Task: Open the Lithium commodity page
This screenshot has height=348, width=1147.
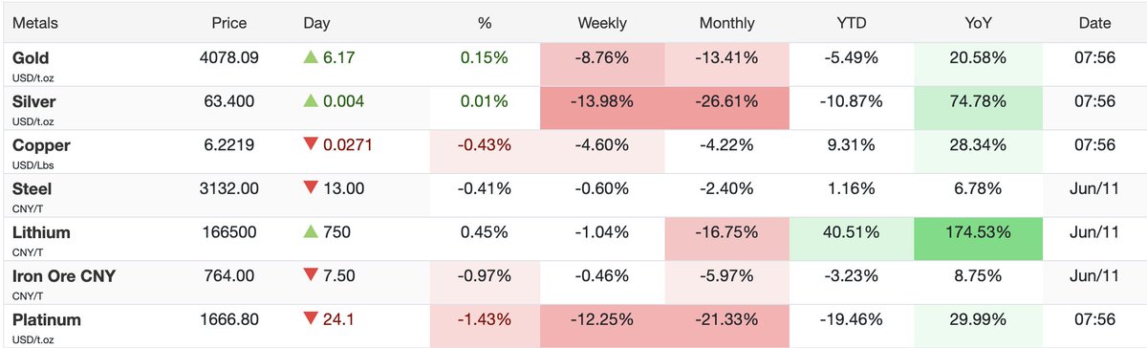Action: click(41, 232)
